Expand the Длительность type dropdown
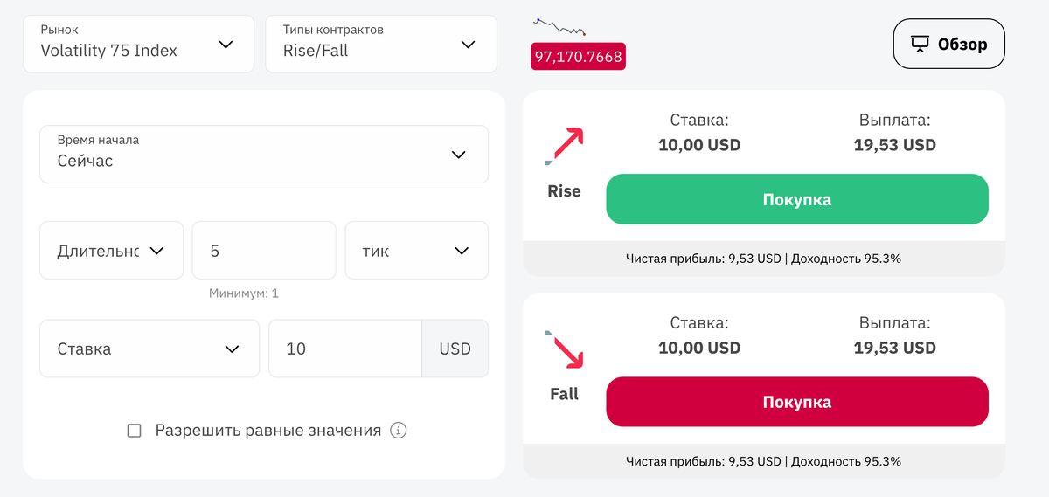 pos(111,251)
